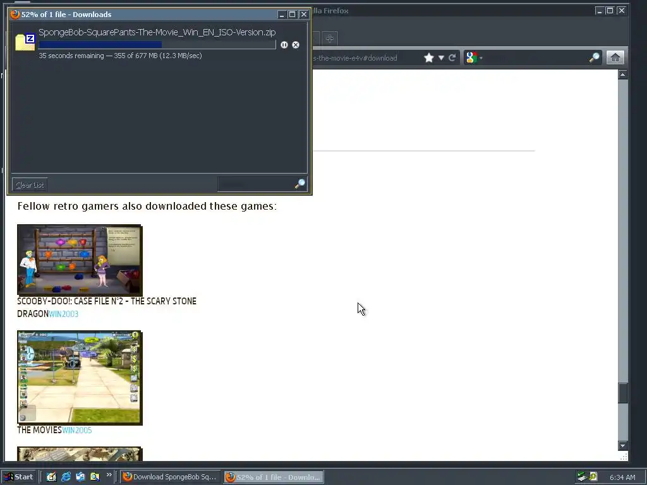Launch the search folder Quick Launch icon
The height and width of the screenshot is (485, 647).
95,477
